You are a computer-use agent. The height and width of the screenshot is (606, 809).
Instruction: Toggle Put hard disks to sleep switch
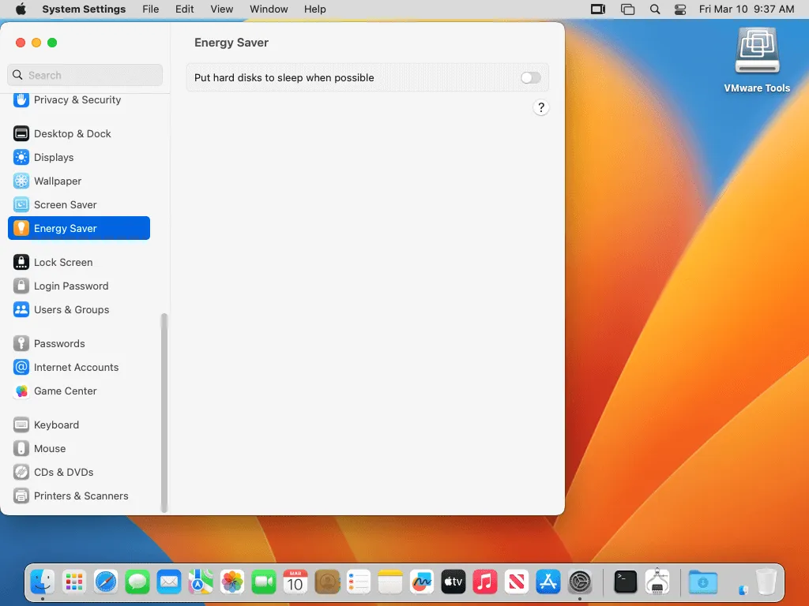point(530,78)
